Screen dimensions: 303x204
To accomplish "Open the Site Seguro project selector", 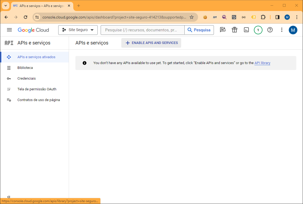I will click(78, 30).
